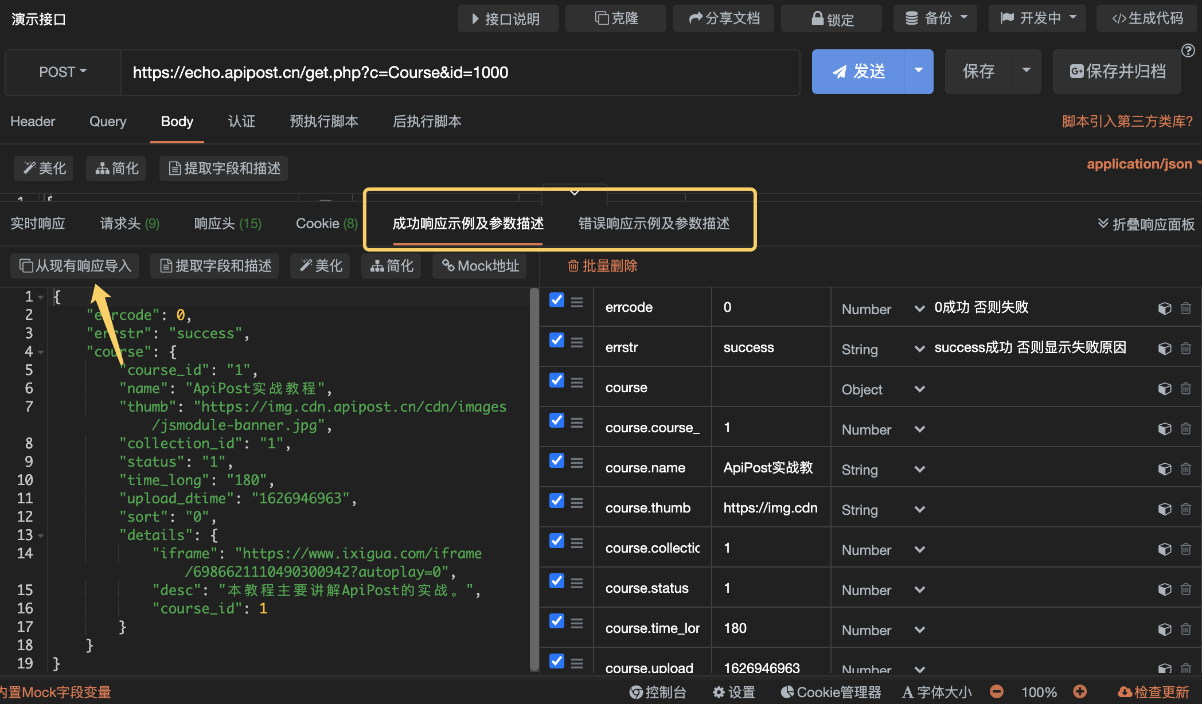Increase font size with plus icon
This screenshot has height=704, width=1202.
coord(1080,691)
